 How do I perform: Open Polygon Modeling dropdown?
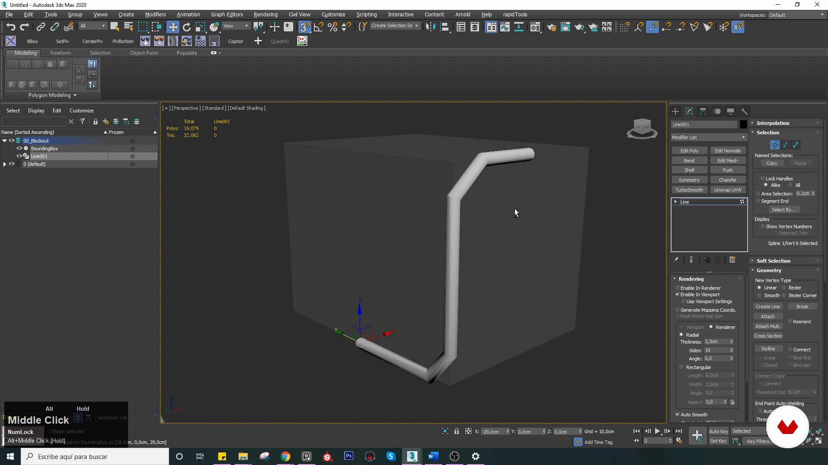coord(53,95)
